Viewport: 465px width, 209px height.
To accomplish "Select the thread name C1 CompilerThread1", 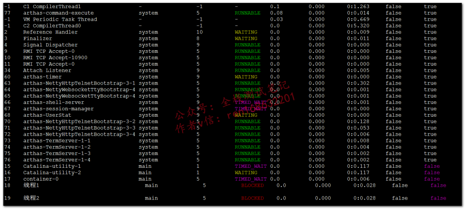I will (x=52, y=6).
